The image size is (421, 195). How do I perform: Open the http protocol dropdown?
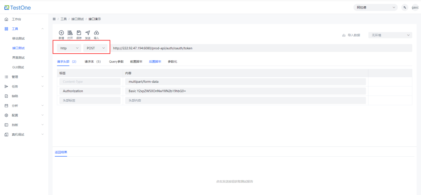[x=69, y=48]
